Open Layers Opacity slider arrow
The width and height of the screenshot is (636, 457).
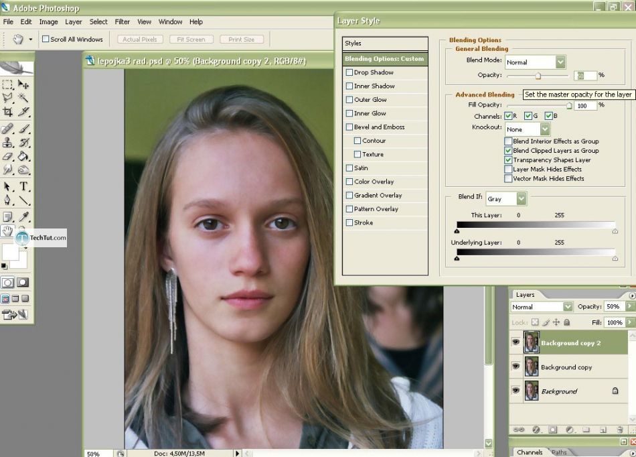[x=630, y=306]
